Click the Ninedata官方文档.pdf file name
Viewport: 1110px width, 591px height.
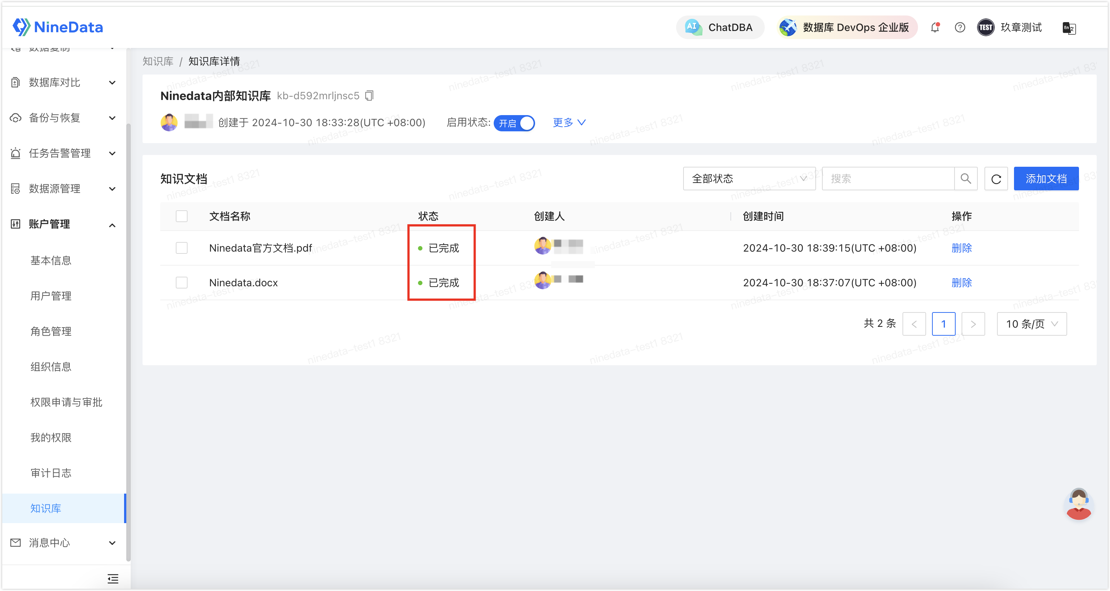click(x=260, y=248)
